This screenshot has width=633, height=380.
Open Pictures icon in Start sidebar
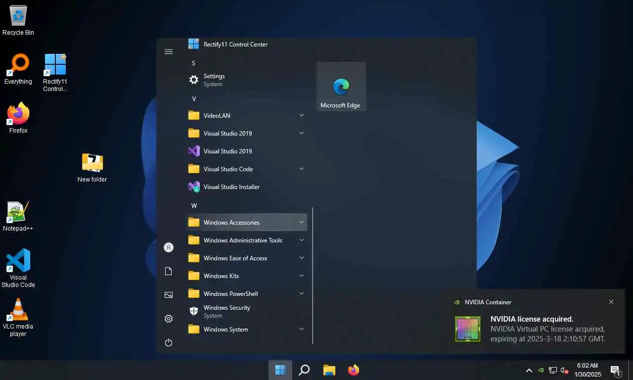[169, 295]
